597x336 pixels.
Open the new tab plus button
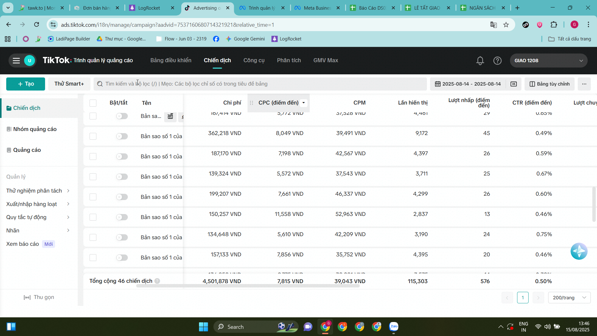pos(517,8)
